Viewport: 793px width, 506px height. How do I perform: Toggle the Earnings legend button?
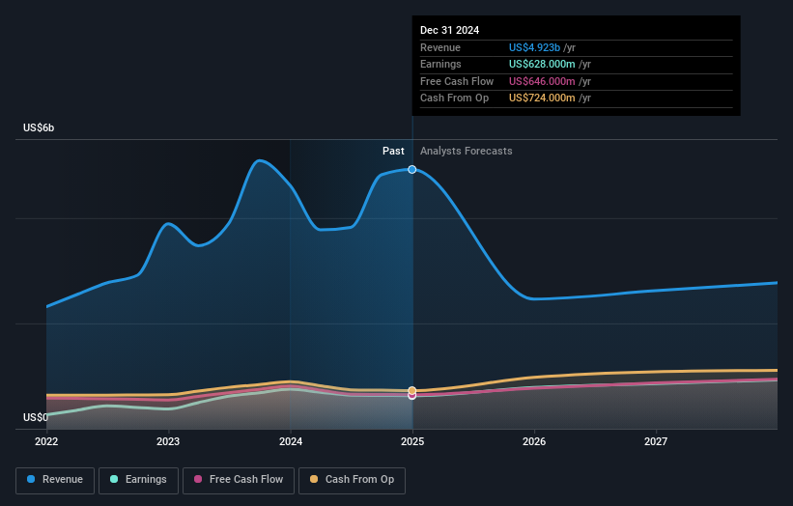138,480
